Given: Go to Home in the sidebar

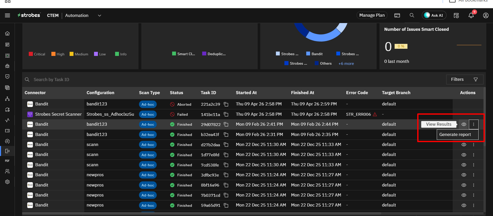Looking at the screenshot, I should pos(7,33).
